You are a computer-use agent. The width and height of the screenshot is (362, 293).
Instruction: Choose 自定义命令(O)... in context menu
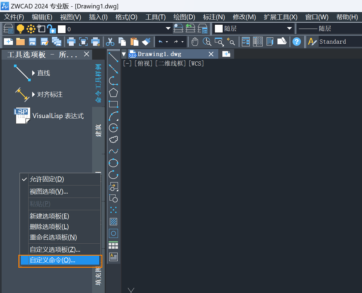pos(60,260)
